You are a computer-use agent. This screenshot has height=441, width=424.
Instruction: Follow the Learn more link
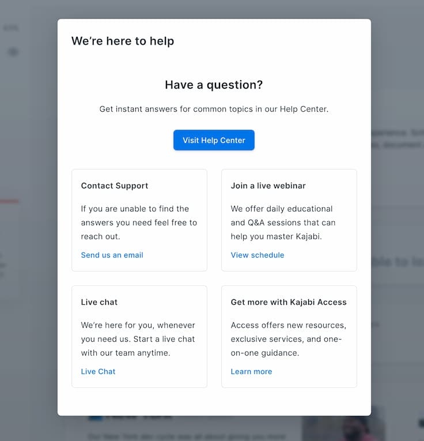coord(251,371)
